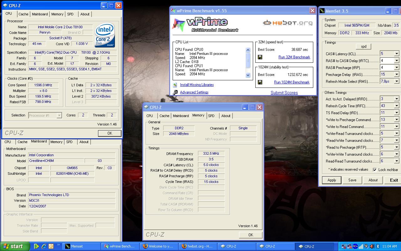Open Memory tab in CPU-Z Mainboard window
The image size is (401, 251).
point(56,142)
